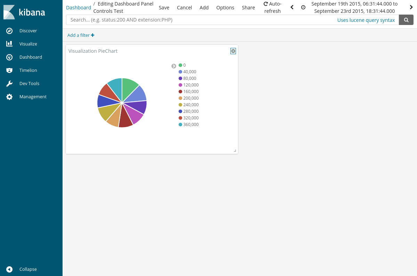Click Management label in sidebar
This screenshot has width=417, height=276.
click(33, 97)
